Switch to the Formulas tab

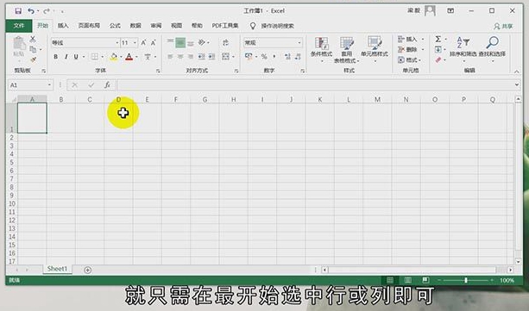pyautogui.click(x=115, y=26)
